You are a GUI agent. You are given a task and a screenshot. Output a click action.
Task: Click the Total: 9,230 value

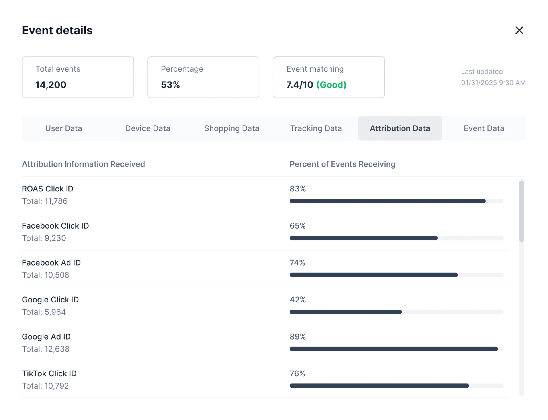point(44,238)
